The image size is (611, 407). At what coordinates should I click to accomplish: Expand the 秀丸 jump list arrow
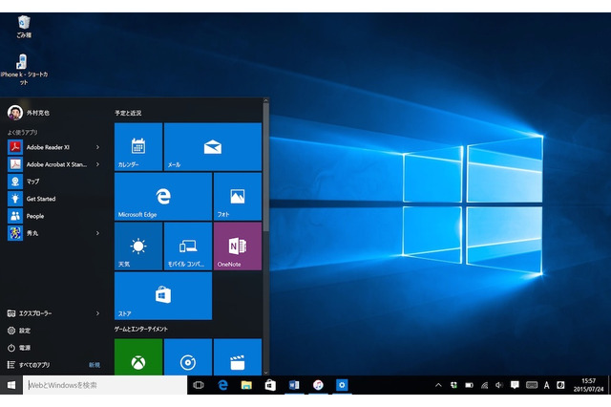point(97,233)
